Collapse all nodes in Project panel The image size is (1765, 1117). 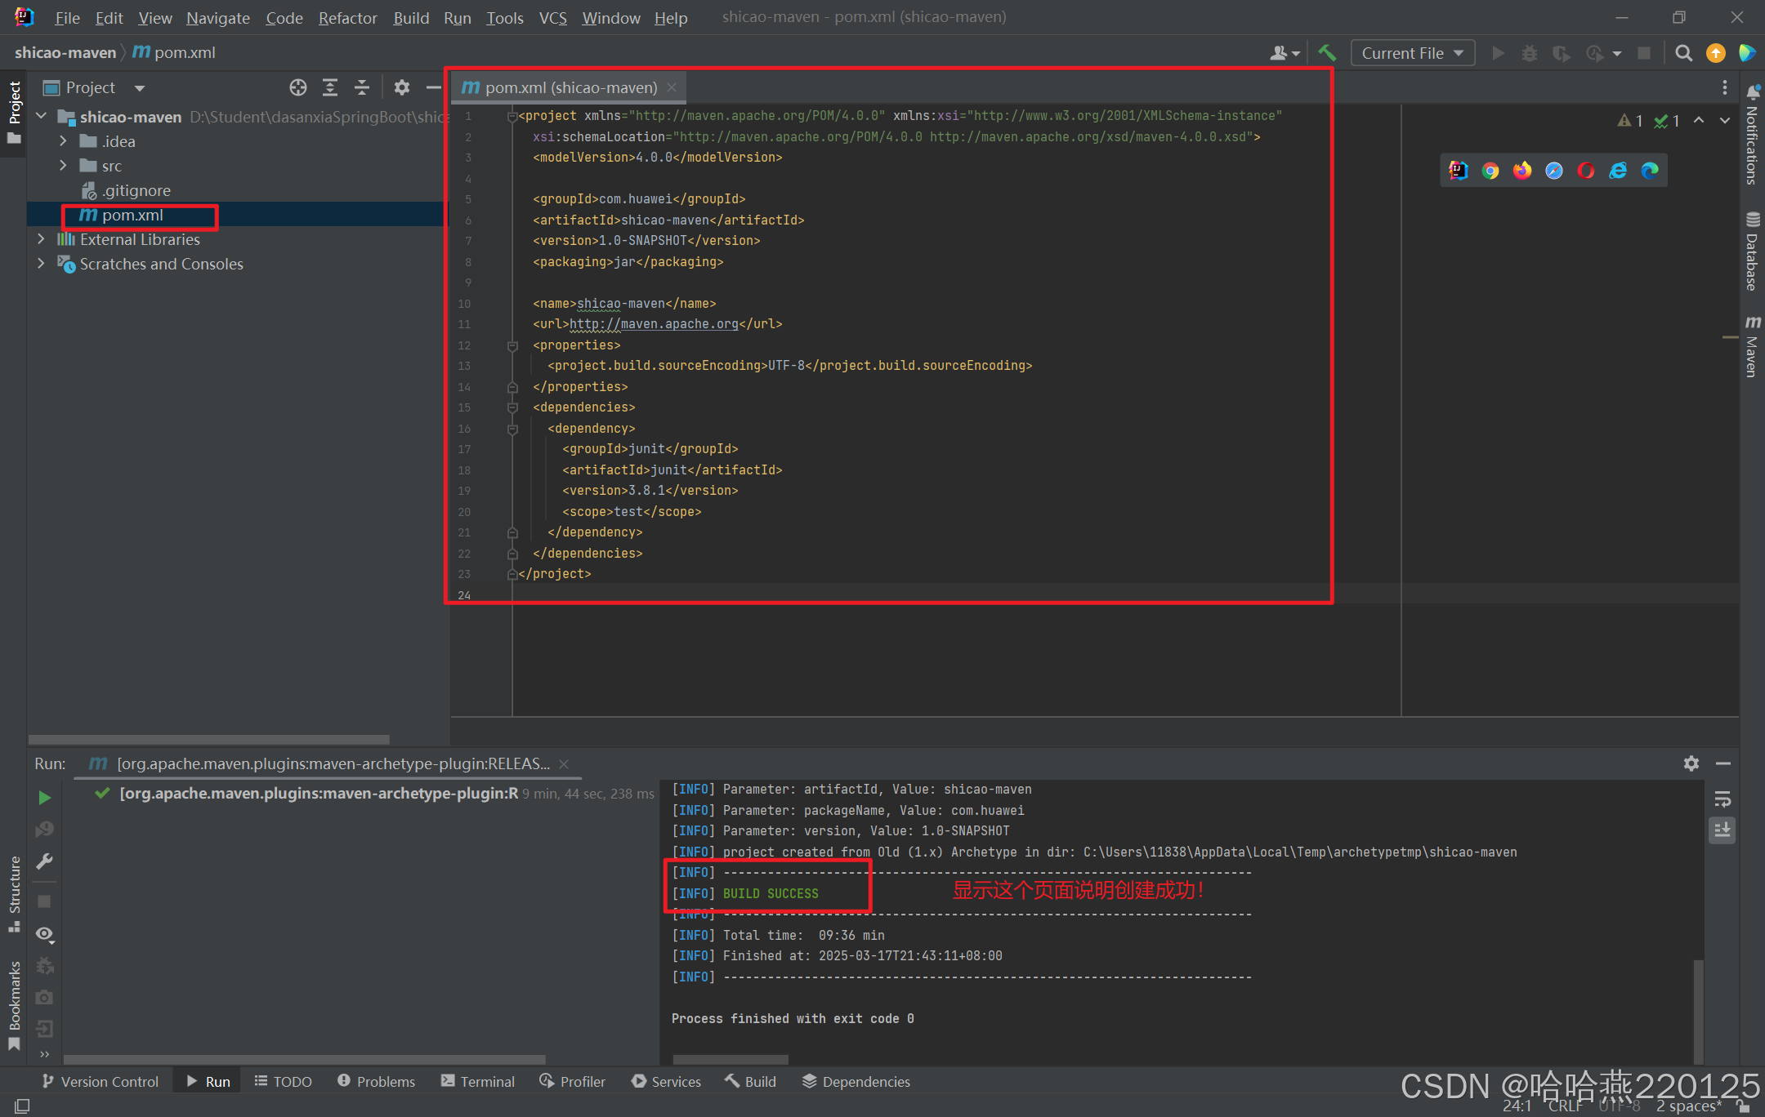tap(362, 87)
